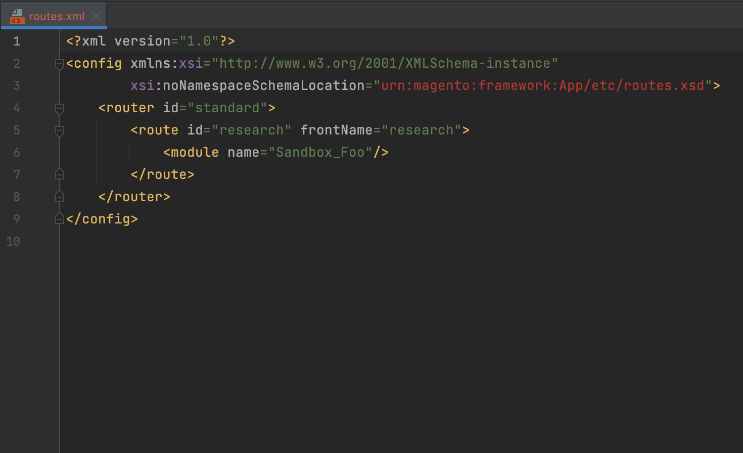Screen dimensions: 743x453
Task: Click the </route> closing tag
Action: click(163, 174)
